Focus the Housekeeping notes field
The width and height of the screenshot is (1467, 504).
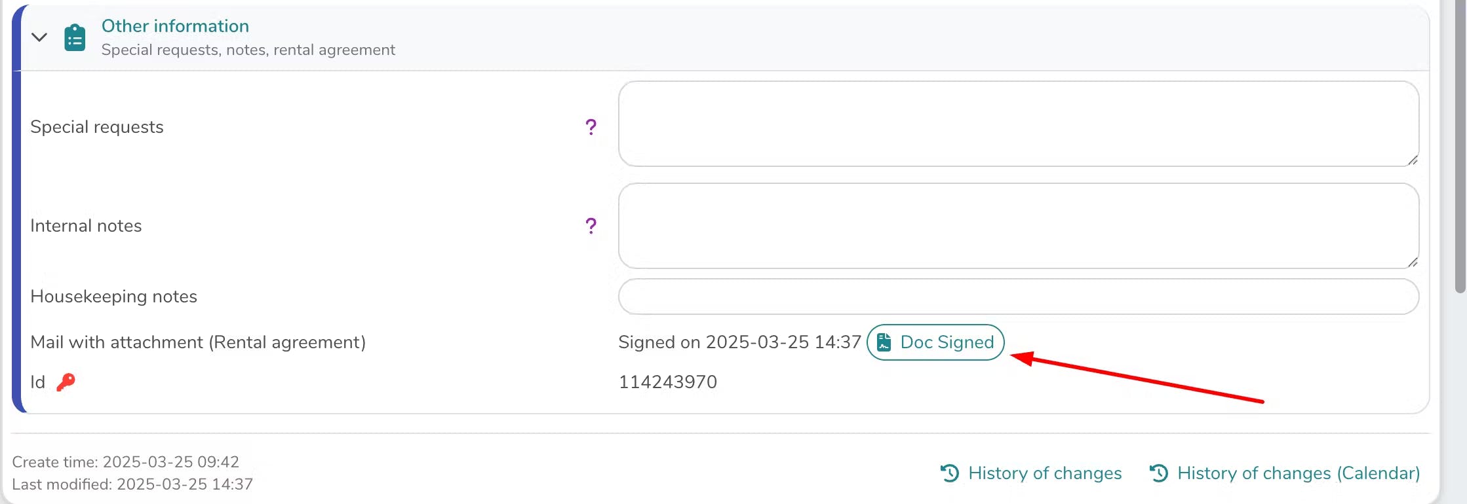pyautogui.click(x=1018, y=297)
